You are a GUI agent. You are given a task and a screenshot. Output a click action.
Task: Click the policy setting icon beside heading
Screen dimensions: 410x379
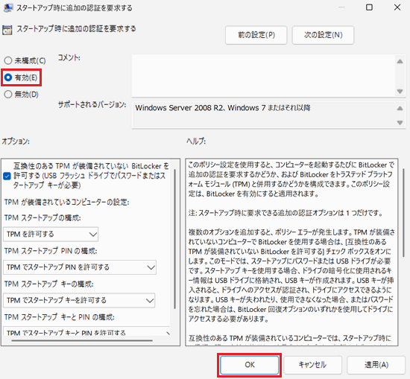point(7,30)
